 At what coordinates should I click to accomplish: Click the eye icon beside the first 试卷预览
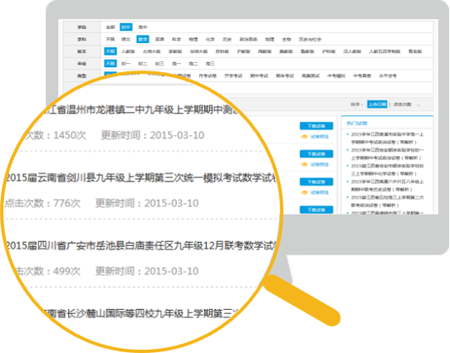(304, 137)
